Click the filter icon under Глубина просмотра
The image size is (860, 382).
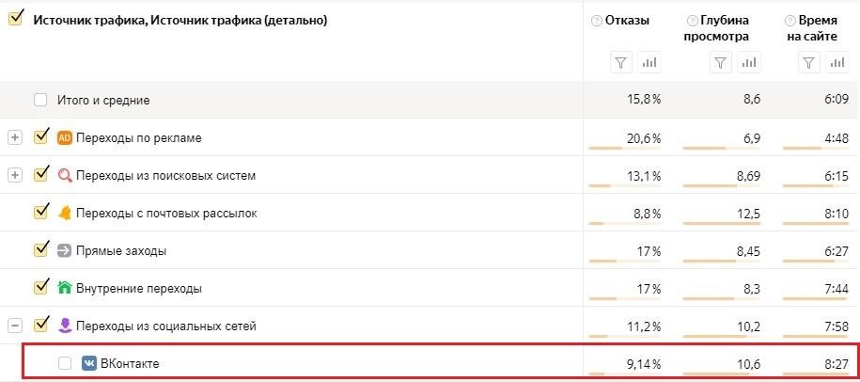[719, 63]
